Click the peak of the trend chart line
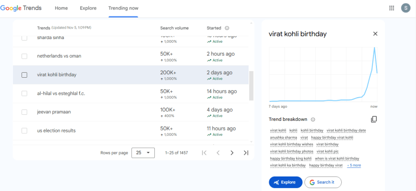 374,48
